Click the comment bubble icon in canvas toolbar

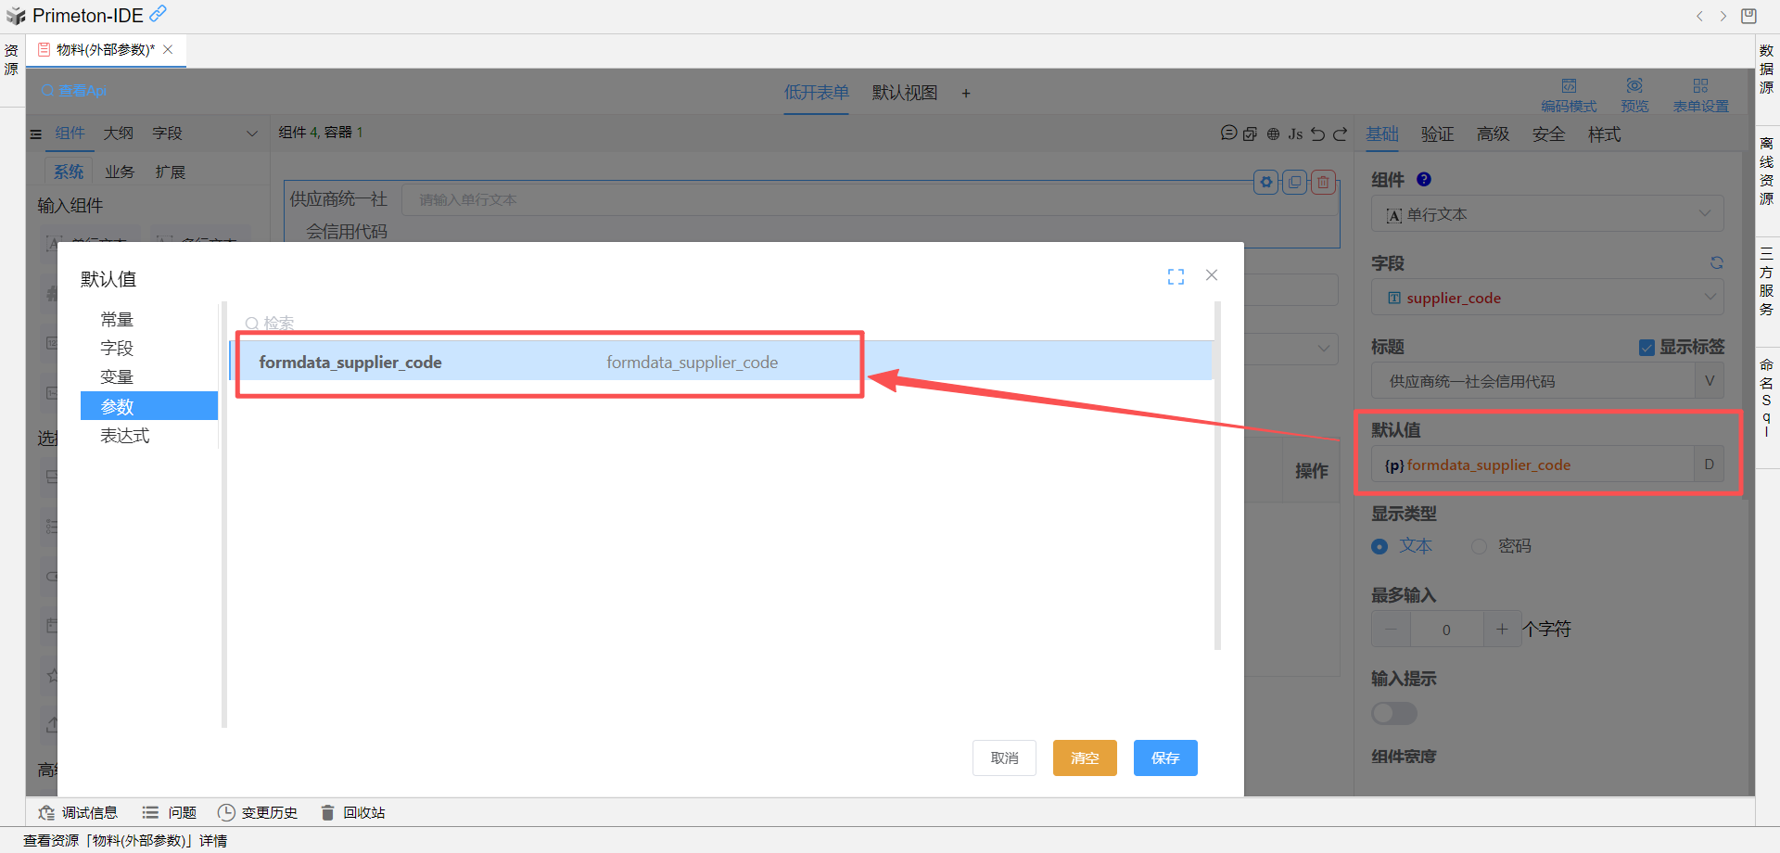[1228, 134]
